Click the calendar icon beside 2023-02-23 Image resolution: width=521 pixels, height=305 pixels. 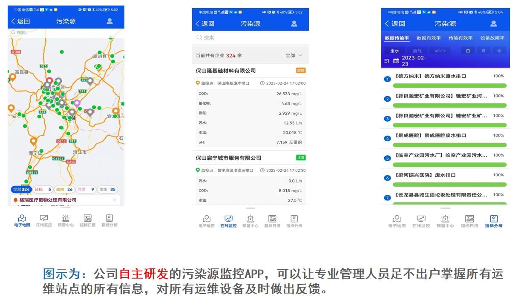point(396,61)
